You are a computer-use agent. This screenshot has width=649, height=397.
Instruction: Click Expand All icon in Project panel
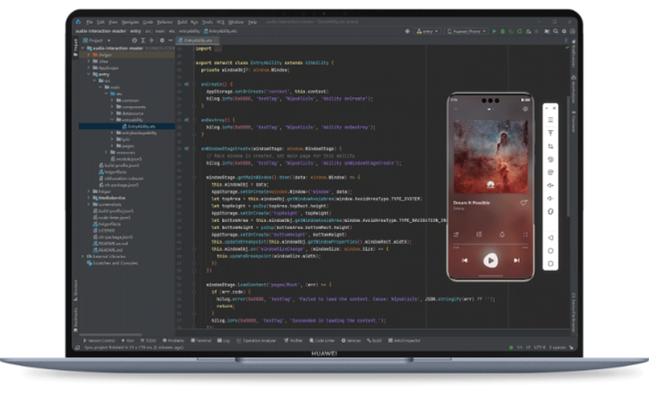[143, 40]
